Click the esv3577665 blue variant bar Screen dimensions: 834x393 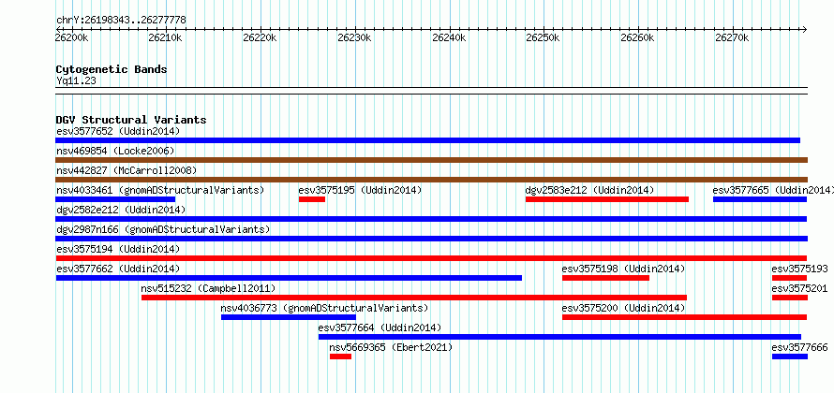[760, 199]
